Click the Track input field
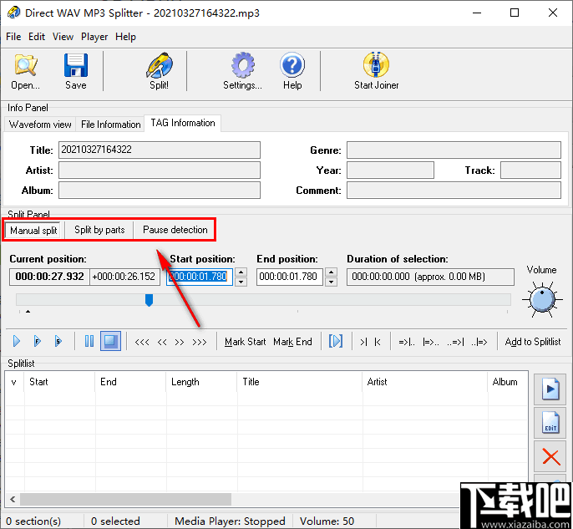 click(530, 170)
